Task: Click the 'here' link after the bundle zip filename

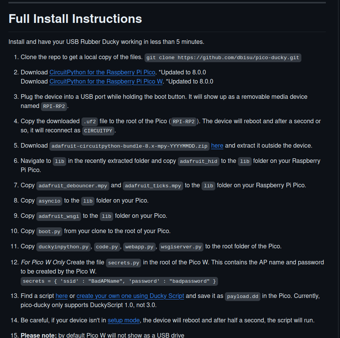Action: tap(217, 145)
